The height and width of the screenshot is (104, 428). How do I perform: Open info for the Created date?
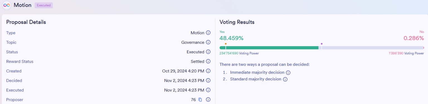coord(208,71)
